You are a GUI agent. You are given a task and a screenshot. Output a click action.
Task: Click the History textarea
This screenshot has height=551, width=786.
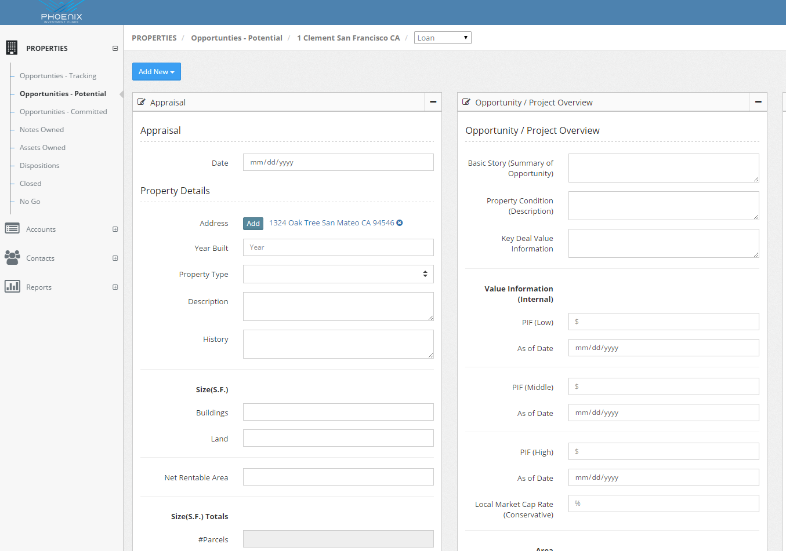coord(338,344)
